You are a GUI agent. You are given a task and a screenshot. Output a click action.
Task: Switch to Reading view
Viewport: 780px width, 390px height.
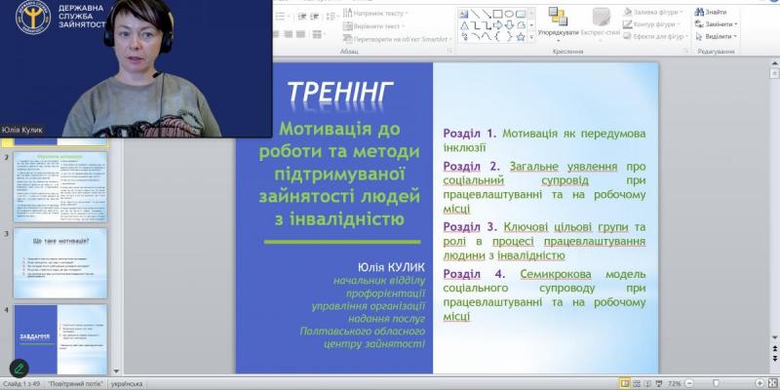point(648,383)
